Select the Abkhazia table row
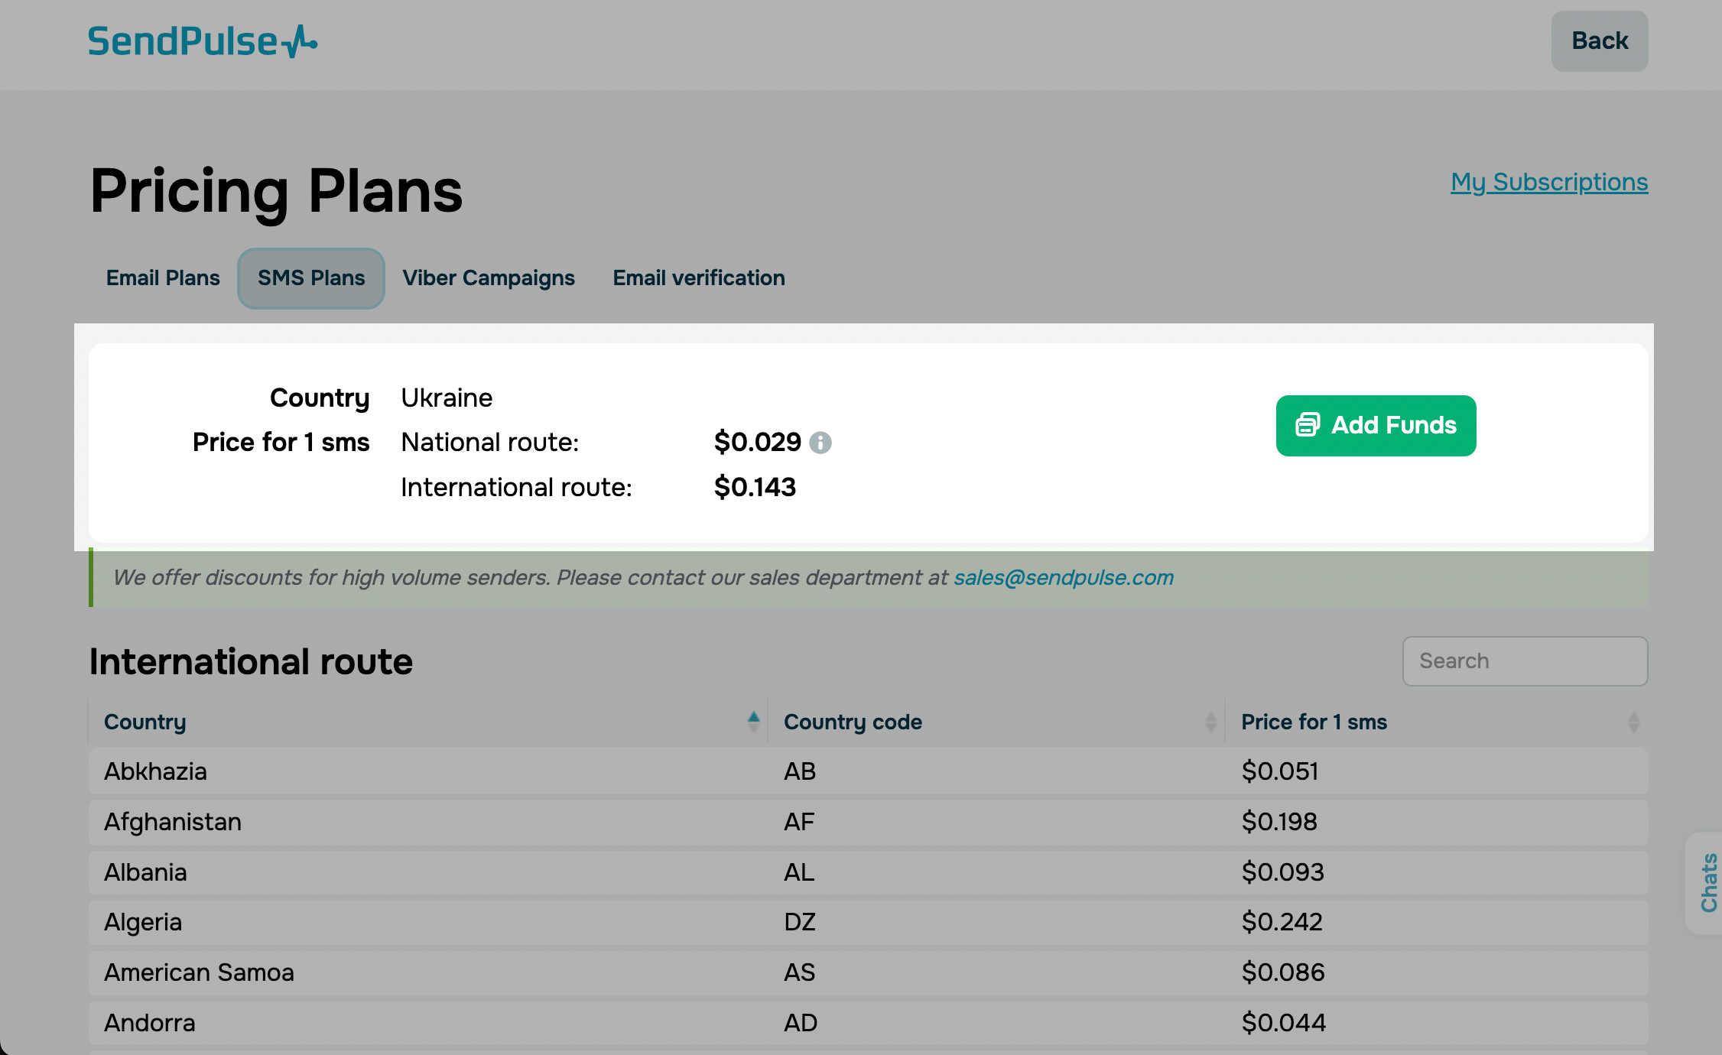Screen dimensions: 1722x1055 pos(156,771)
